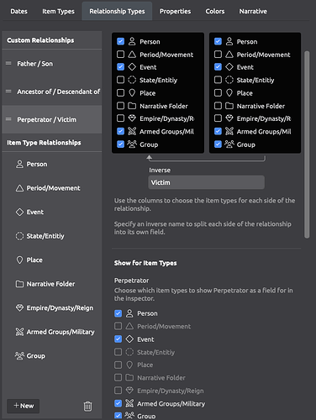Click Narrative Folder icon in right relationship column

tap(229, 106)
